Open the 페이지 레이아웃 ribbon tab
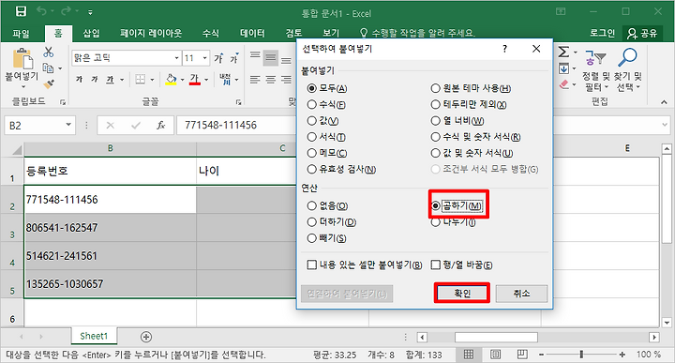The image size is (675, 363). [151, 33]
